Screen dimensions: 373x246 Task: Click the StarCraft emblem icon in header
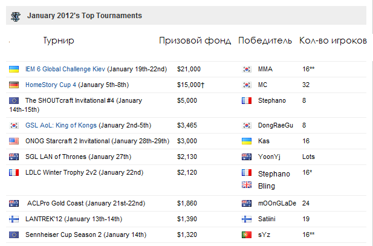point(16,17)
